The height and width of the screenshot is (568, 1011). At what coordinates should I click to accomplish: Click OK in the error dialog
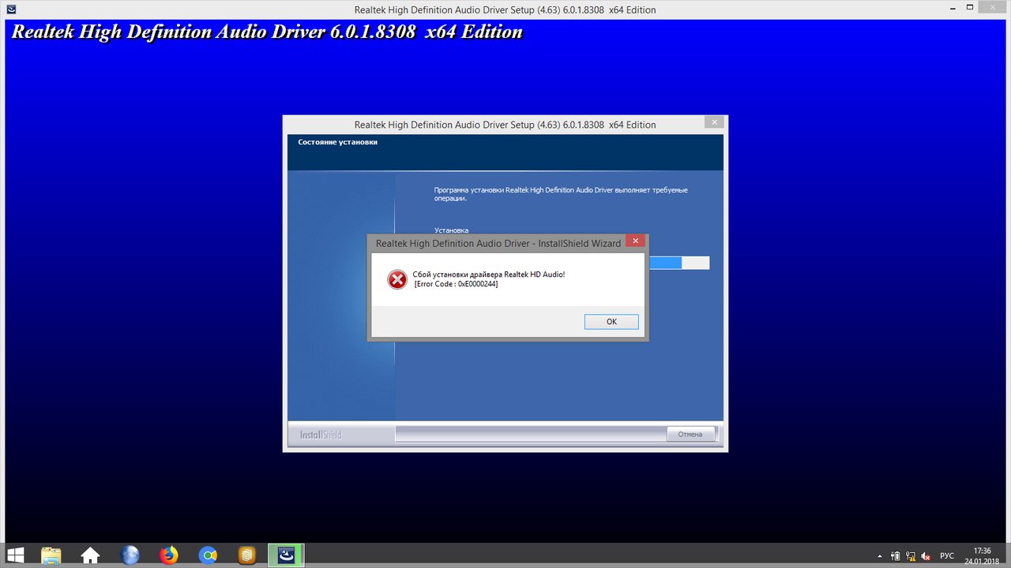click(x=611, y=322)
